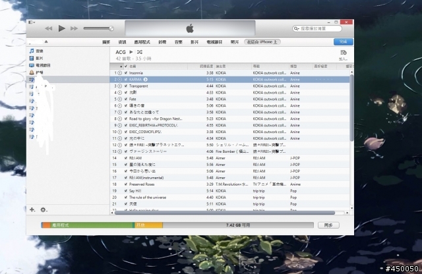Eject the iPhone using the eject icon

click(46, 41)
